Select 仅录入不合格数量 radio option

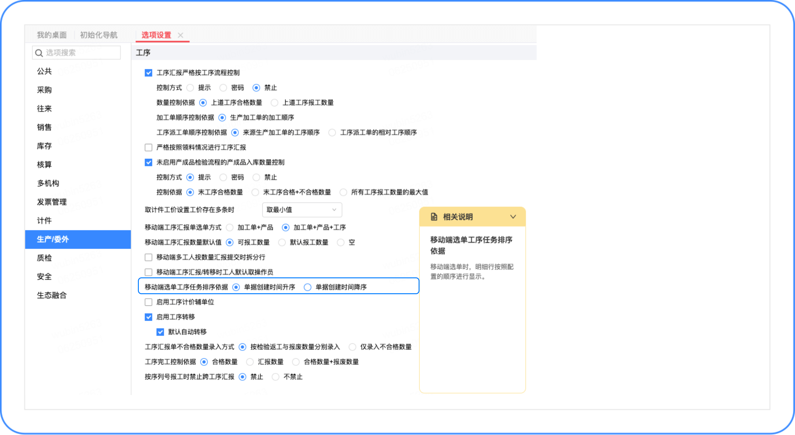(x=353, y=347)
